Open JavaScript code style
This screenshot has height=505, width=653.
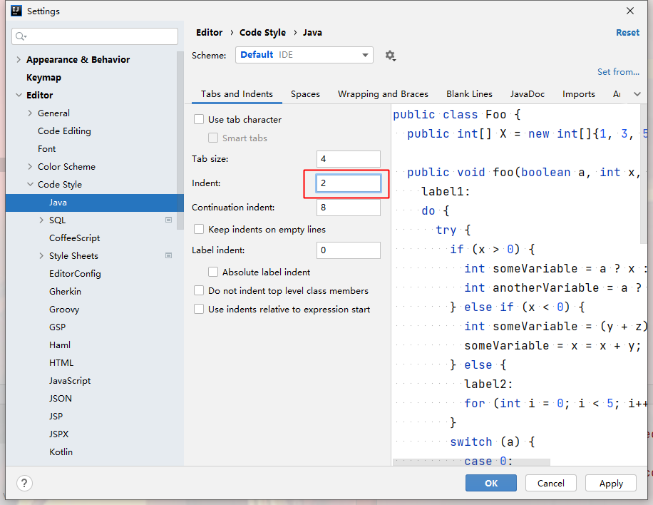[x=70, y=381]
